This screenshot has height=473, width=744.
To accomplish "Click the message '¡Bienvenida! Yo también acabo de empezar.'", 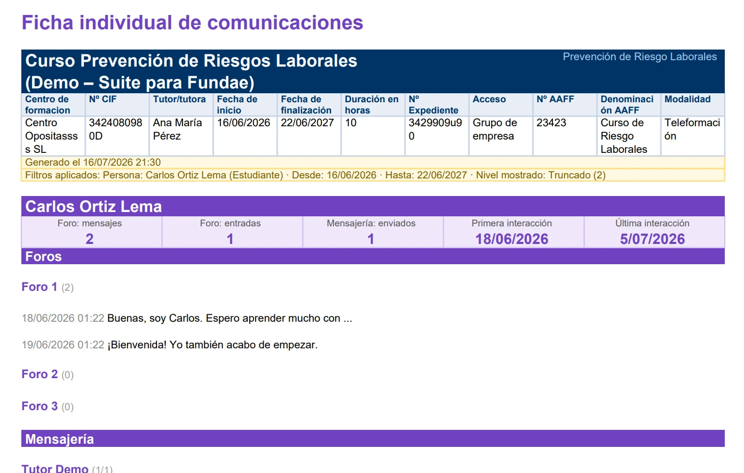I will (212, 345).
